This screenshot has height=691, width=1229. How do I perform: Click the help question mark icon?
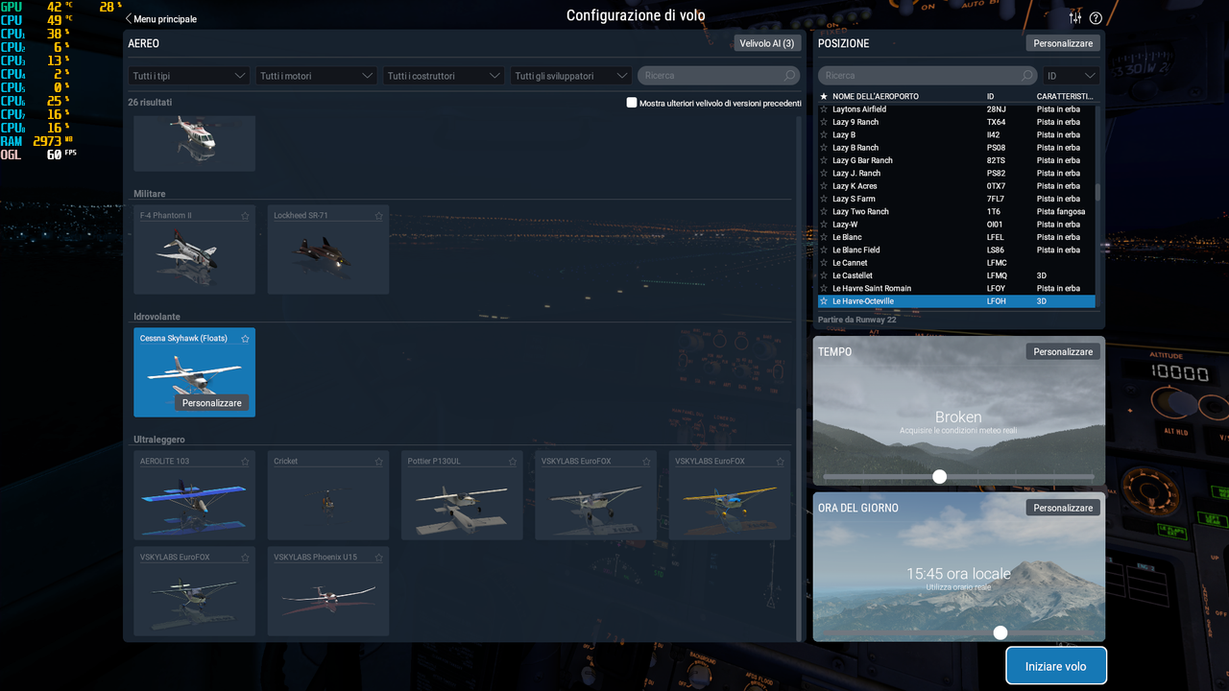point(1096,17)
